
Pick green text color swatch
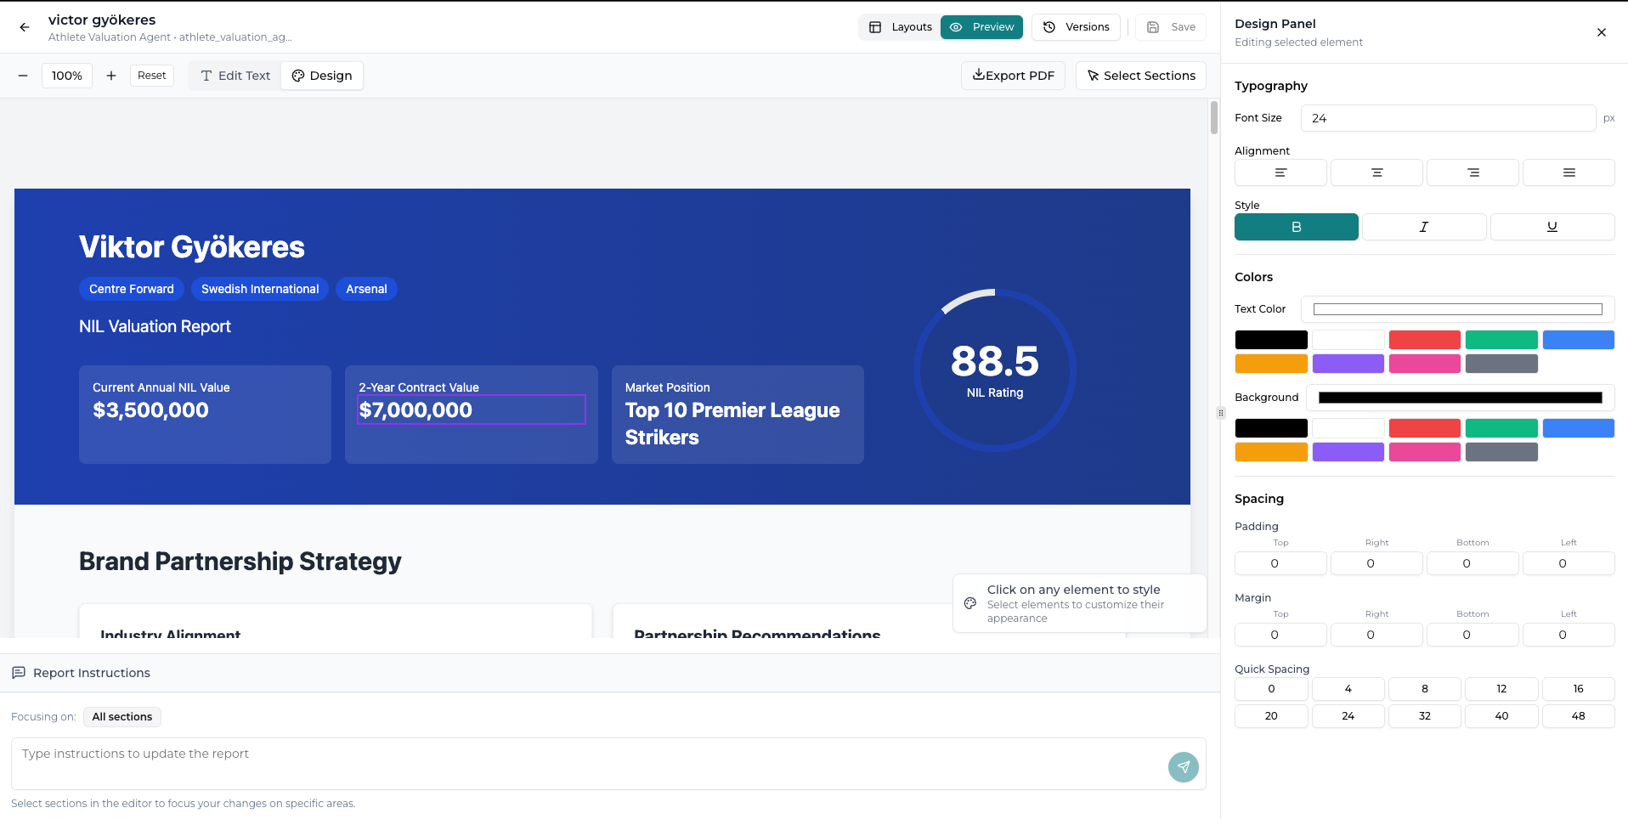pyautogui.click(x=1501, y=340)
